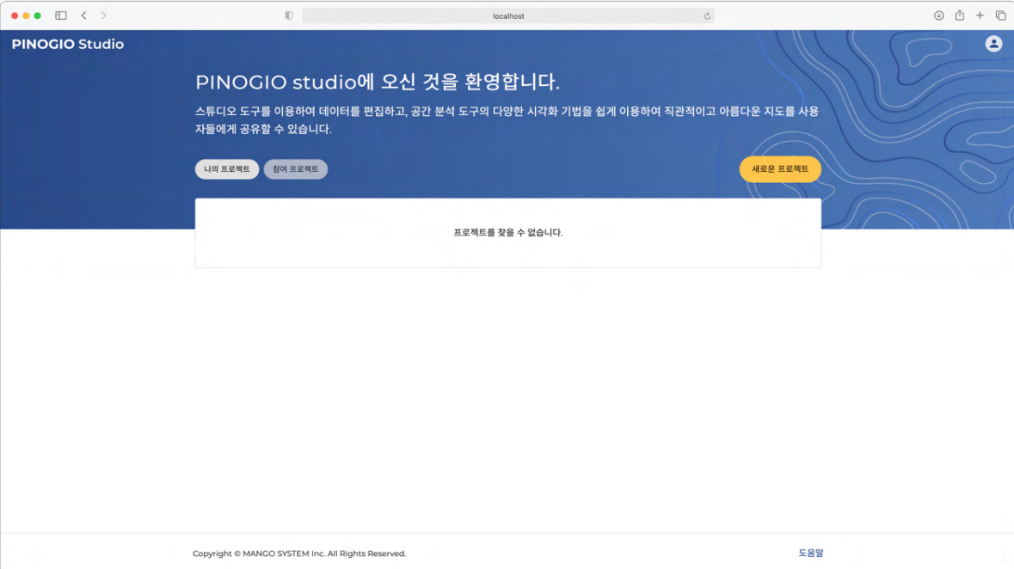Click the PINOGIO Studio logo
Screen dimensions: 1014x569
[x=68, y=44]
